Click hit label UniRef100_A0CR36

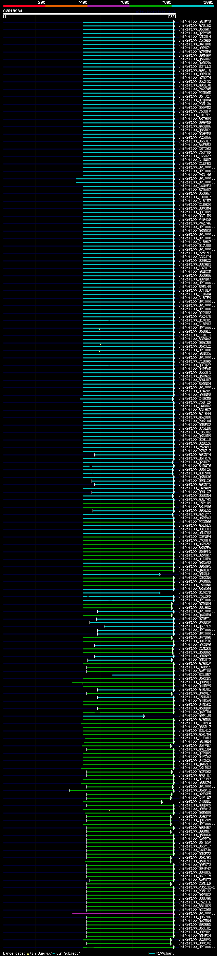tap(195, 641)
